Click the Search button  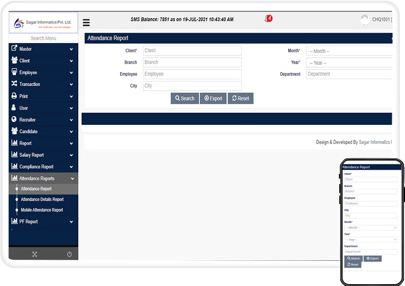(185, 99)
